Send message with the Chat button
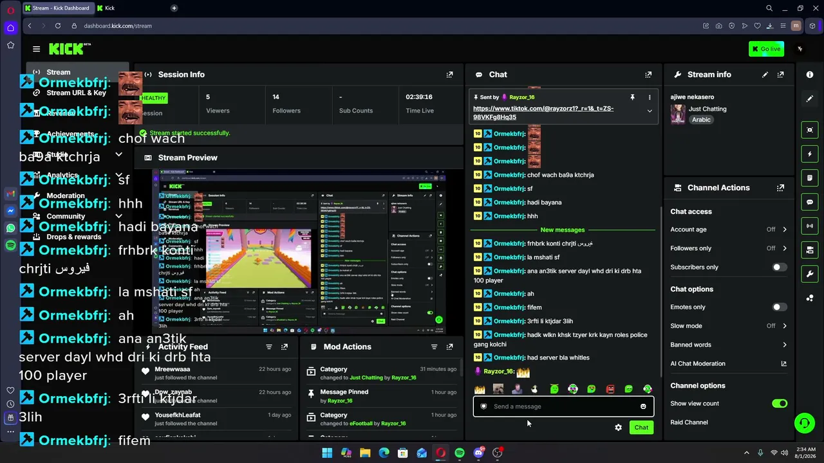Screen dimensions: 824x463 (x=641, y=428)
